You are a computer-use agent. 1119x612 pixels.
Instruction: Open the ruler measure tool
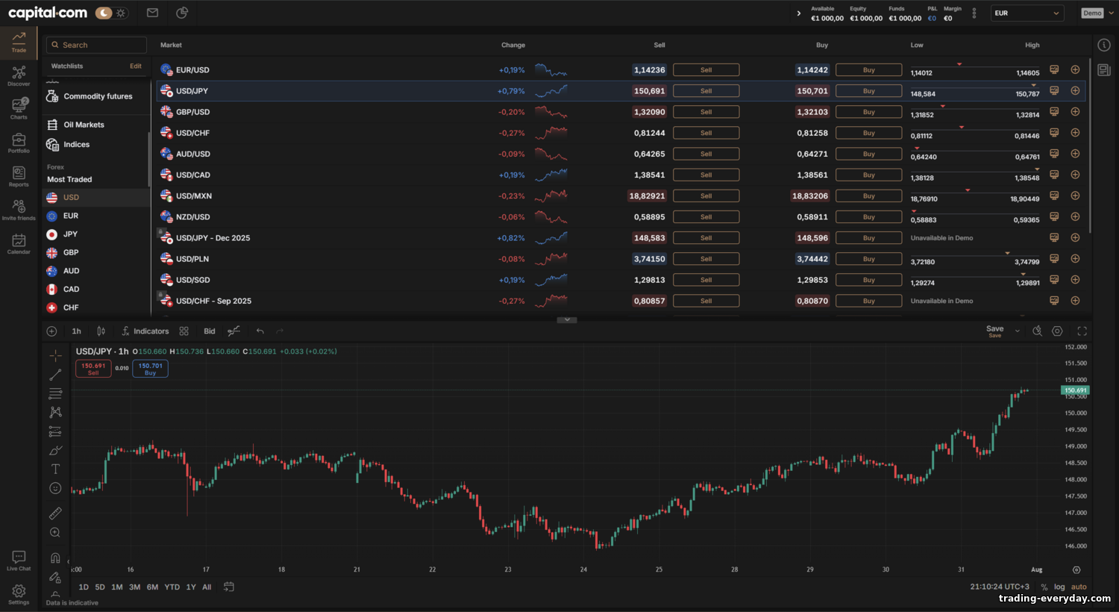pos(55,513)
